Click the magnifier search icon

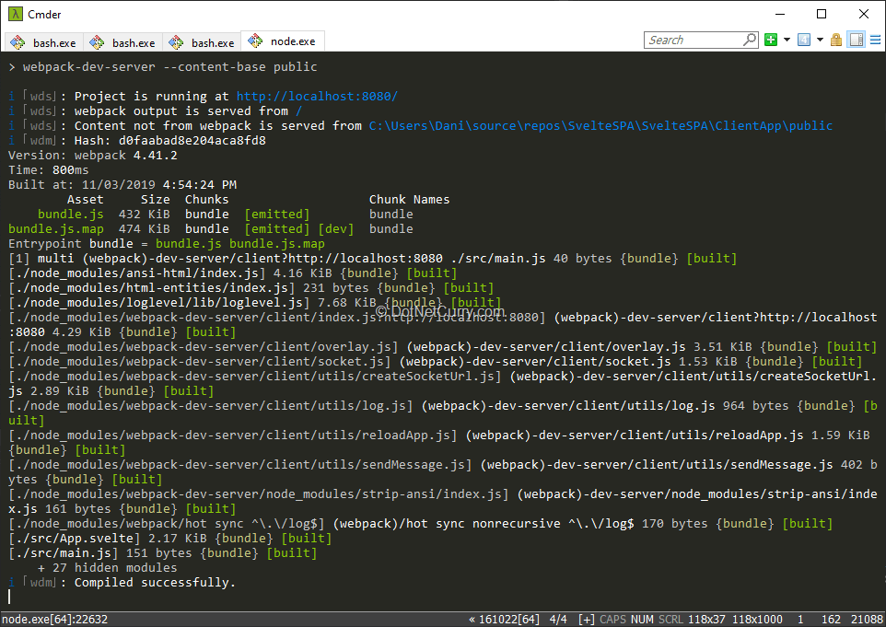(750, 40)
